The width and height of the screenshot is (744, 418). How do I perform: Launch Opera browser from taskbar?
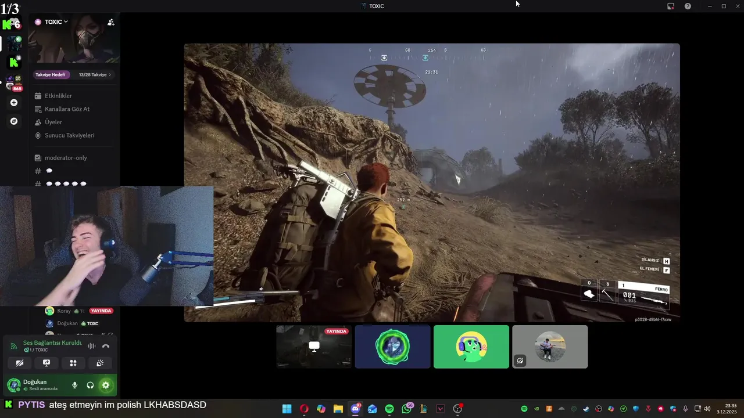coord(304,409)
